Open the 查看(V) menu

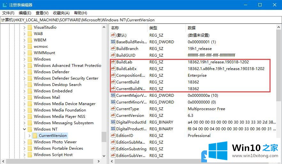click(x=42, y=13)
